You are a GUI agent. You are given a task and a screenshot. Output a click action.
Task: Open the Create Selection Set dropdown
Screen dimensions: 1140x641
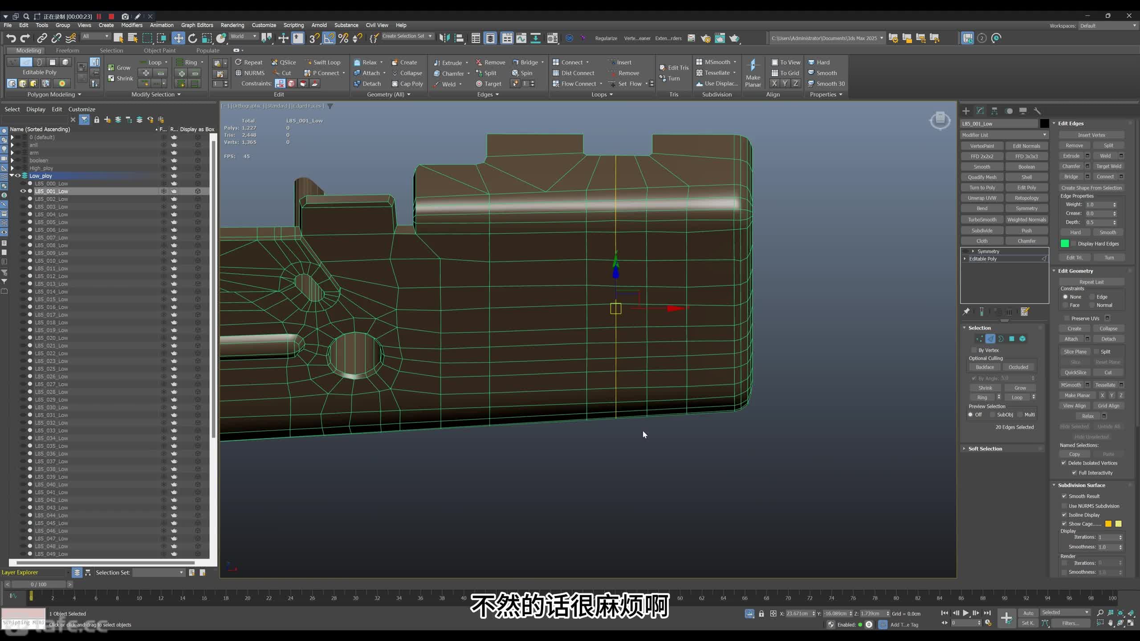(x=407, y=37)
